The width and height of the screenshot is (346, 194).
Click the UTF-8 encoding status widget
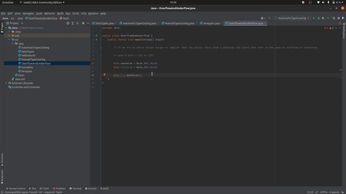click(x=323, y=192)
